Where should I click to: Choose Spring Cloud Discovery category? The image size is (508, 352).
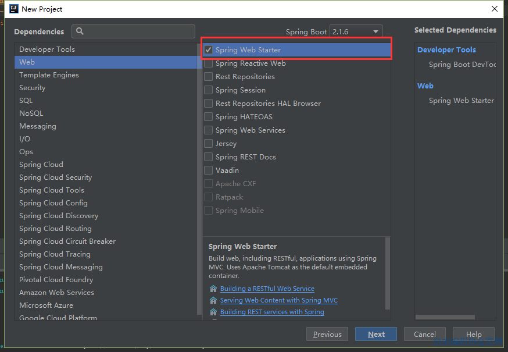(x=106, y=216)
